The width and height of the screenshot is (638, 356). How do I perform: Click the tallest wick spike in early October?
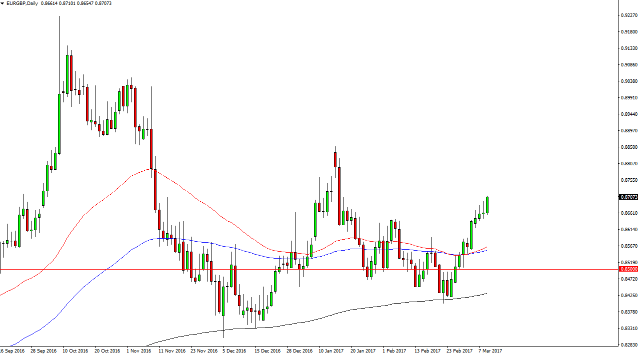[59, 50]
